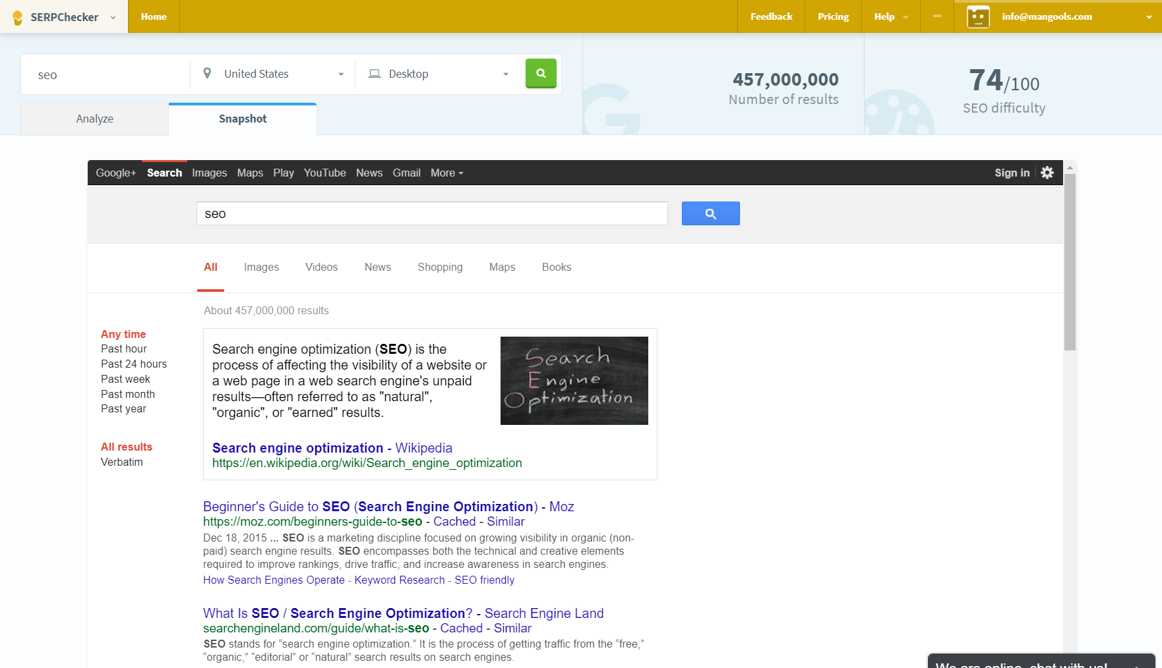Click the green search button
The image size is (1162, 668).
pos(541,73)
